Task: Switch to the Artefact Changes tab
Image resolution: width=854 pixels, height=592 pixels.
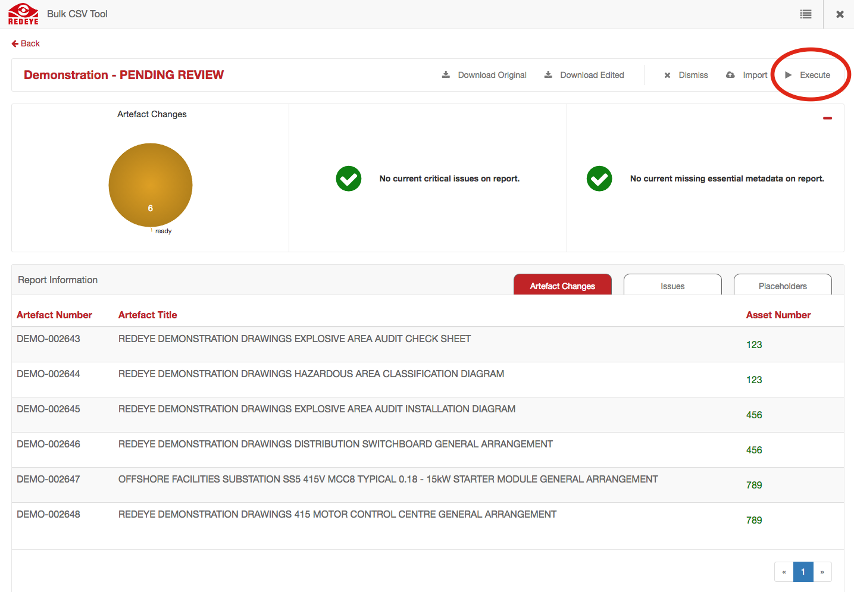Action: pos(562,286)
